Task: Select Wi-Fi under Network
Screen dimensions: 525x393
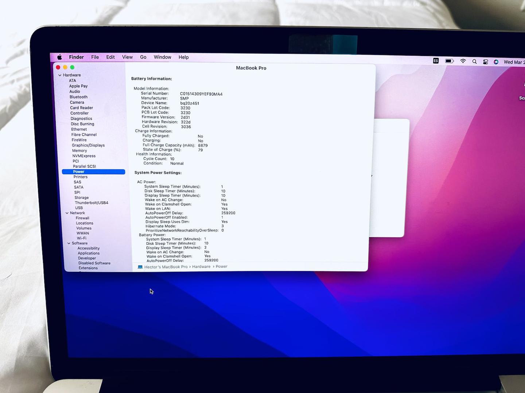Action: pos(82,238)
